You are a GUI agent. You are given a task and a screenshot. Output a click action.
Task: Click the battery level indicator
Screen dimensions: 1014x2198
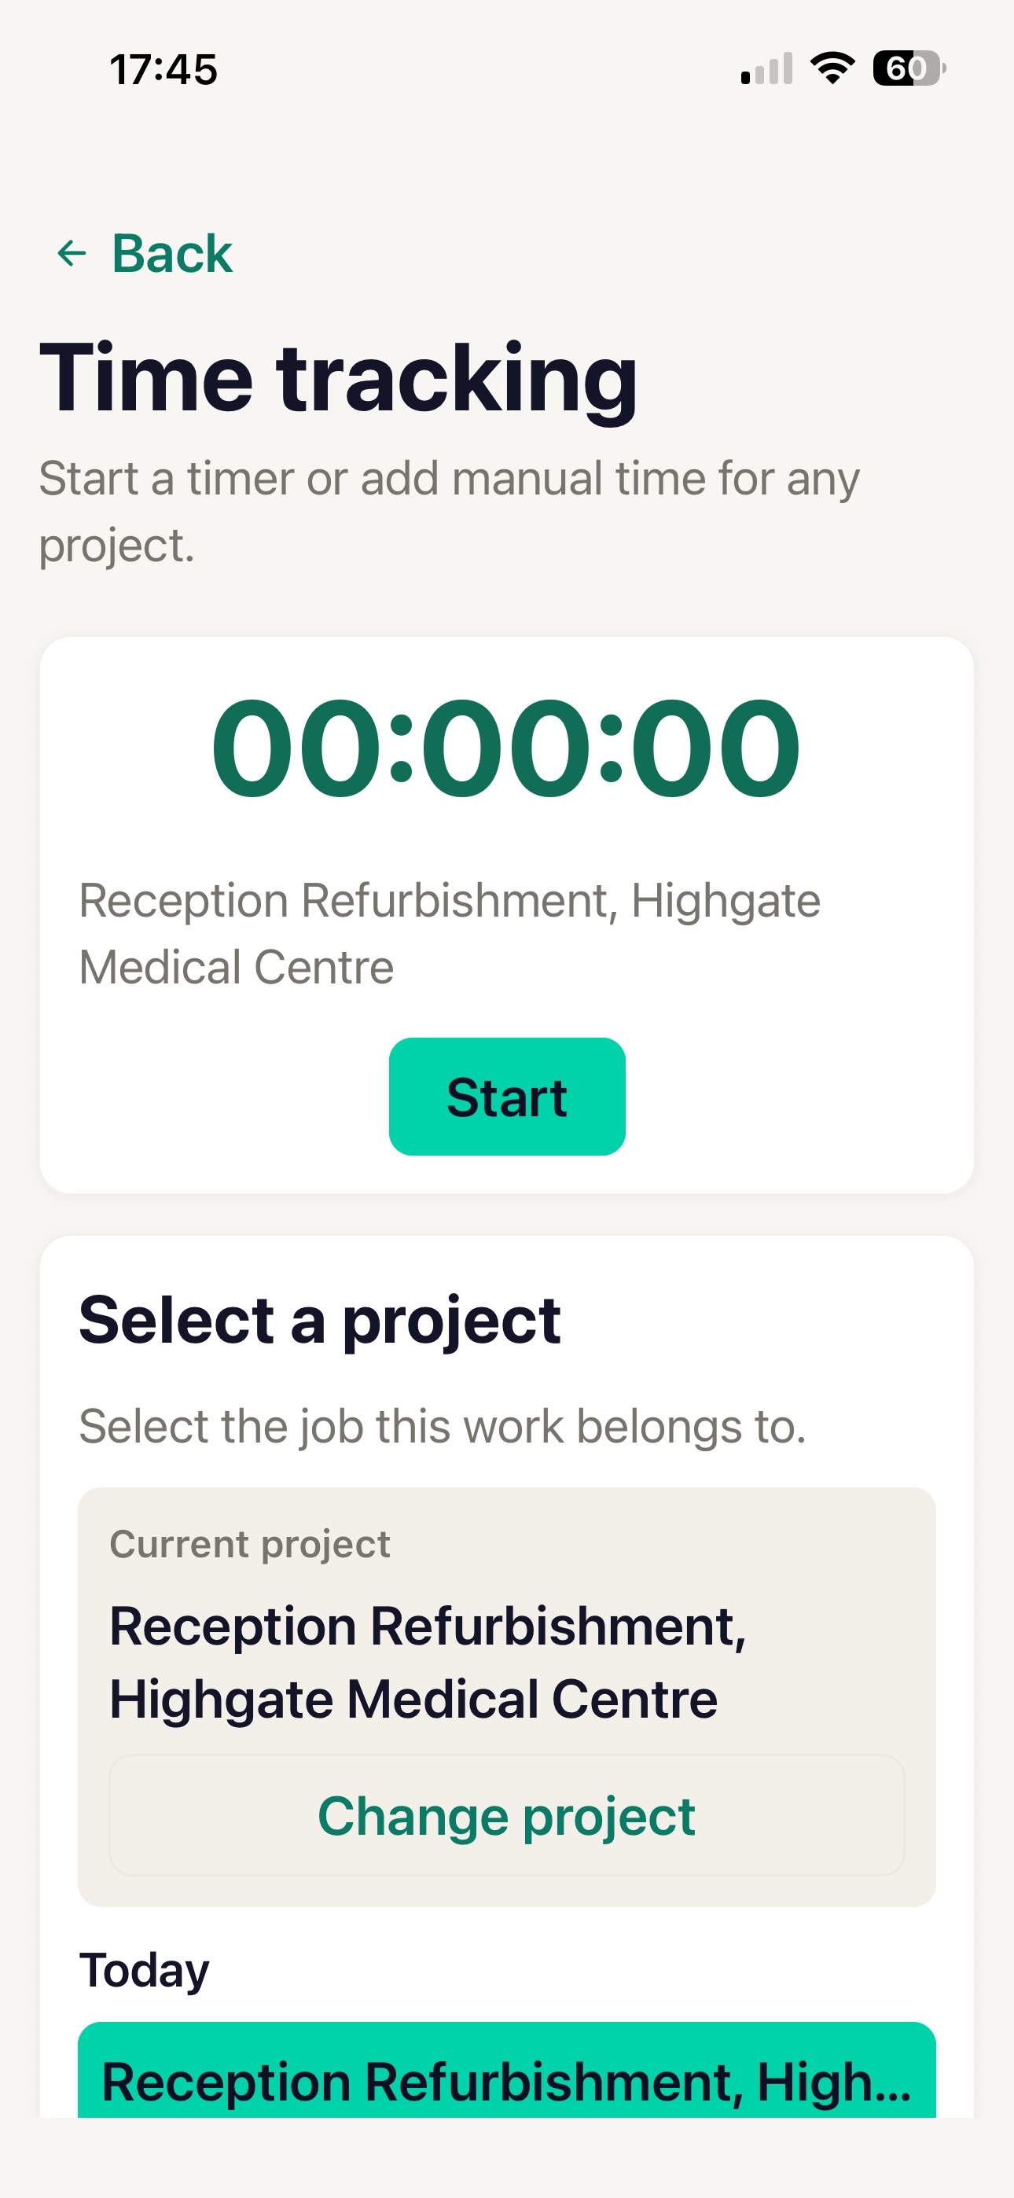[x=909, y=68]
